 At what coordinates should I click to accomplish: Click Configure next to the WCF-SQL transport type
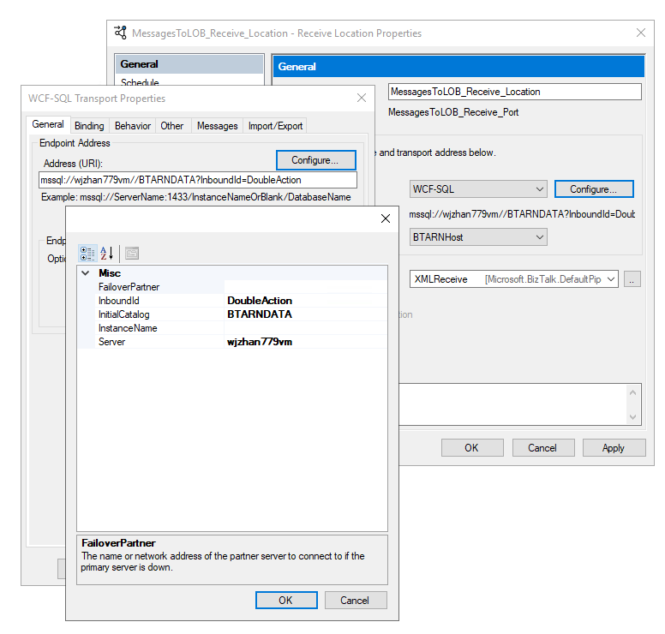pos(594,189)
